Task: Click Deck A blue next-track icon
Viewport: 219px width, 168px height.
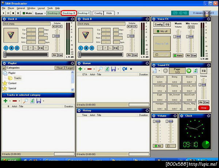Action: pos(17,48)
